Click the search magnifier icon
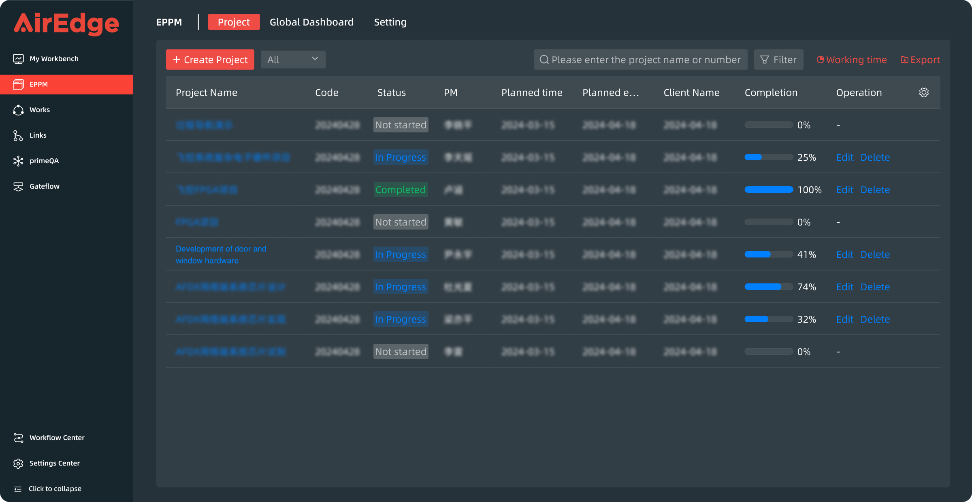Viewport: 972px width, 502px height. (544, 60)
